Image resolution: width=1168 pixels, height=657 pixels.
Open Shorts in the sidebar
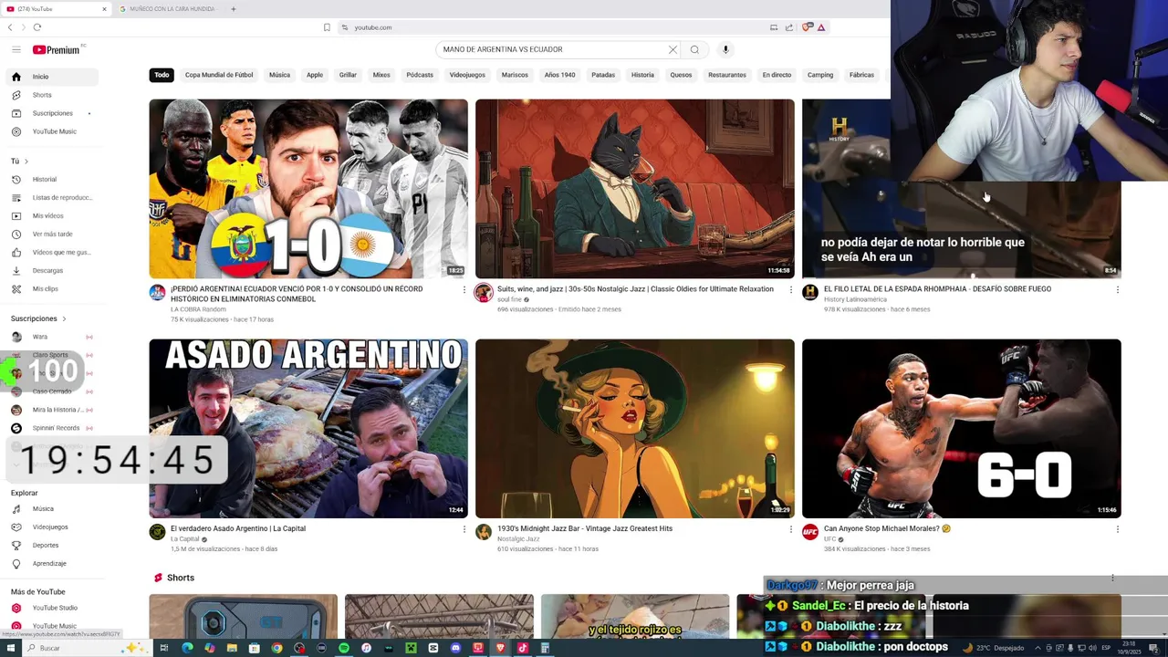pos(52,95)
